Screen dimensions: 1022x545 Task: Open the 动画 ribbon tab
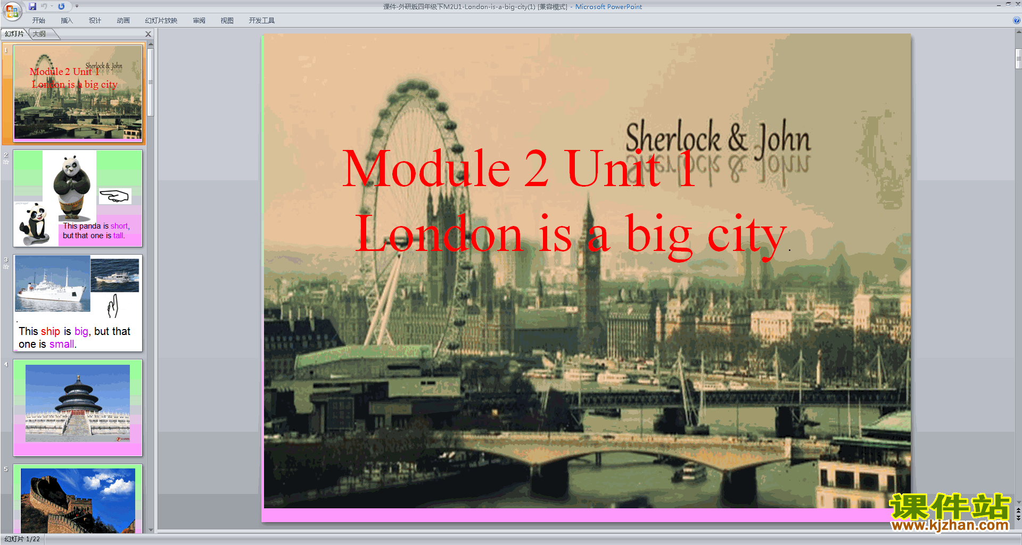coord(123,21)
